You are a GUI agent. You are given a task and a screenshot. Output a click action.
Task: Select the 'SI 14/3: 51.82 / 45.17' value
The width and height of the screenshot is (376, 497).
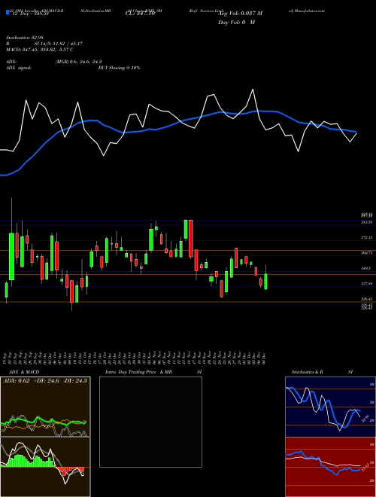click(x=58, y=44)
